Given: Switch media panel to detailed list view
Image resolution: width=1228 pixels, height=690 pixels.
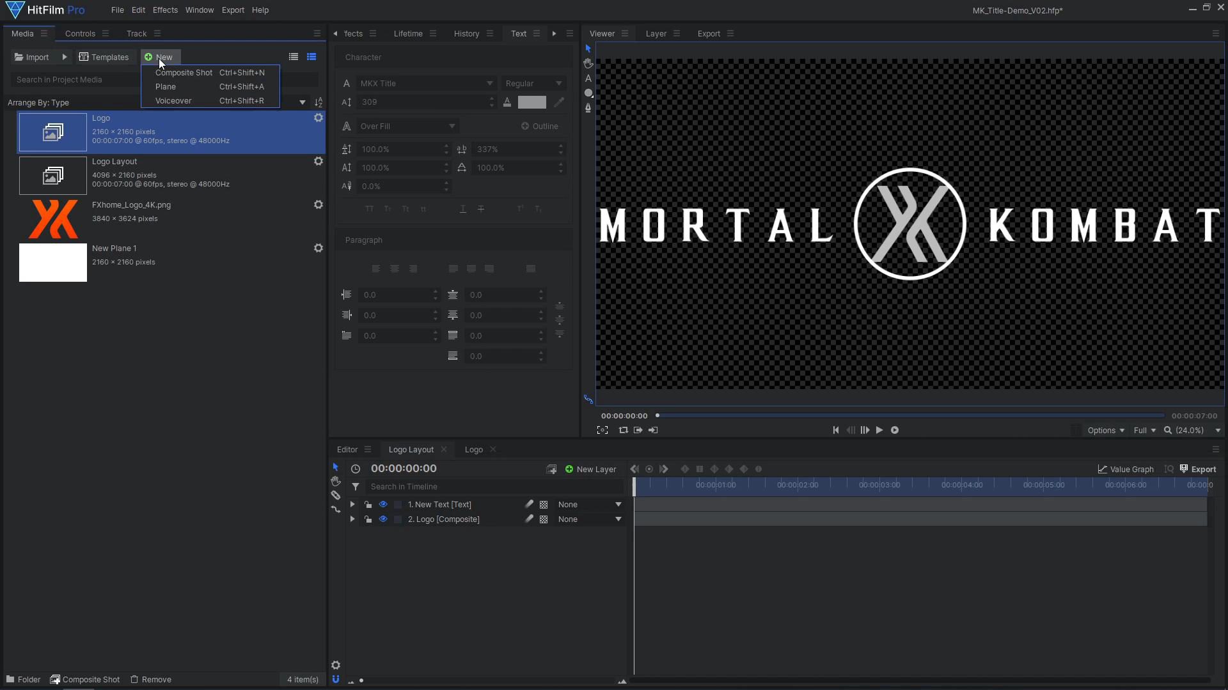Looking at the screenshot, I should click(x=311, y=57).
